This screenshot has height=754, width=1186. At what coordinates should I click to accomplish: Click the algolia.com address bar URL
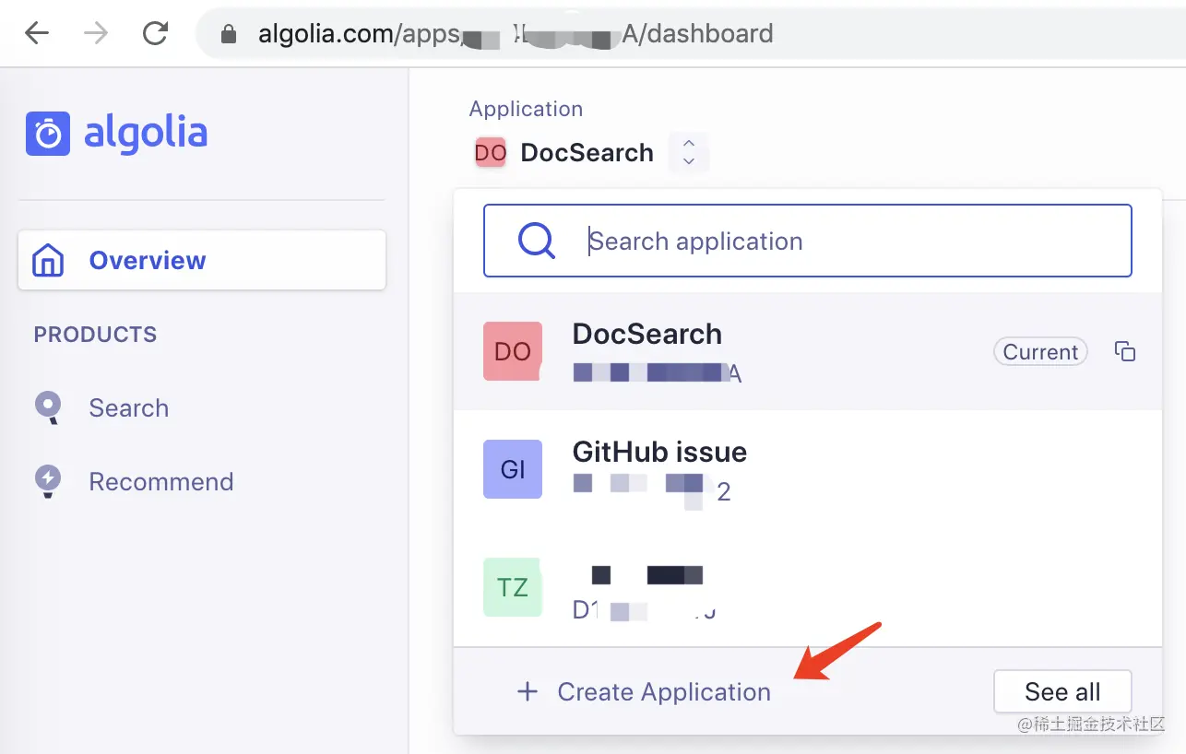[516, 34]
